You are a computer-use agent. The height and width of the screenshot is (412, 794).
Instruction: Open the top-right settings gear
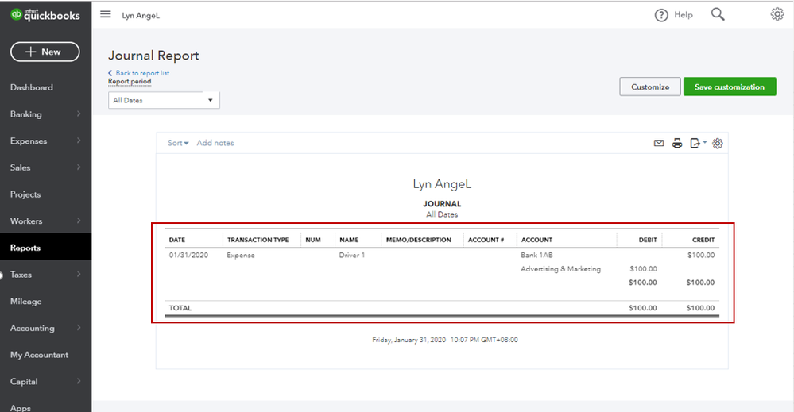click(x=777, y=14)
